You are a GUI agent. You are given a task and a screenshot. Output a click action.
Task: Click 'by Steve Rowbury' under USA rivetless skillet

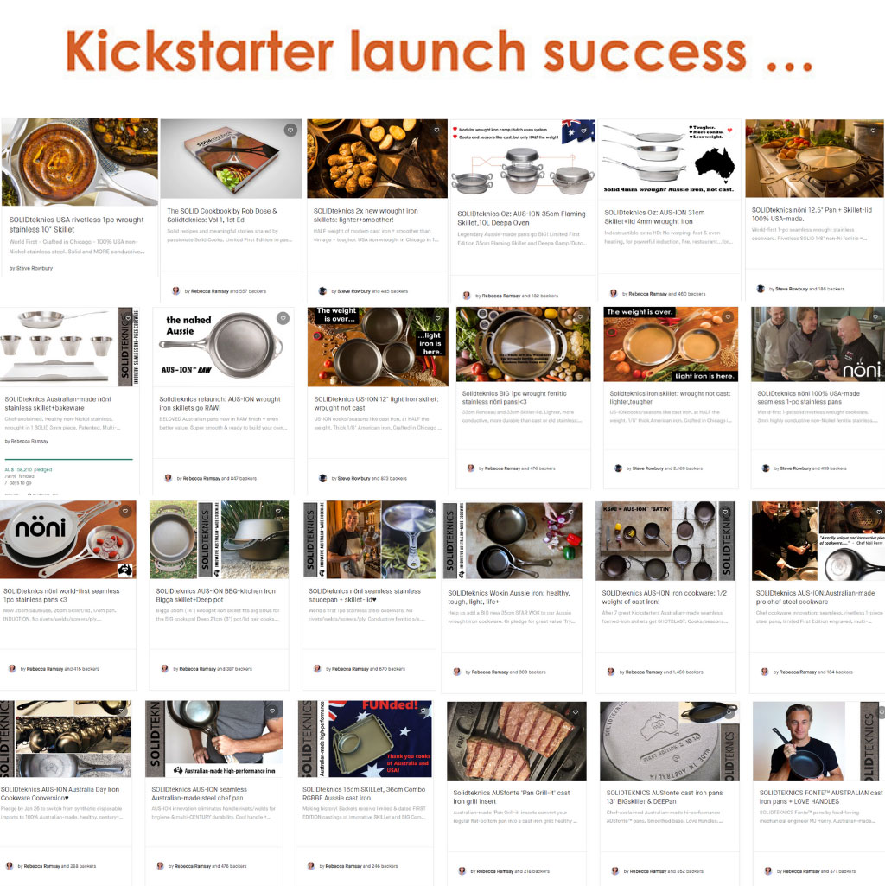[x=31, y=269]
